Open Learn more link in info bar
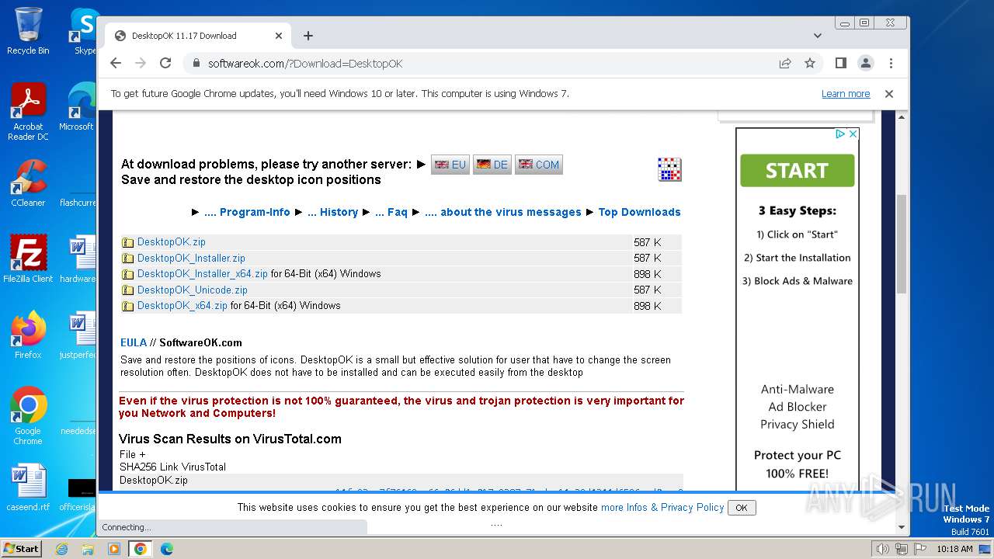Viewport: 994px width, 559px height. point(846,94)
